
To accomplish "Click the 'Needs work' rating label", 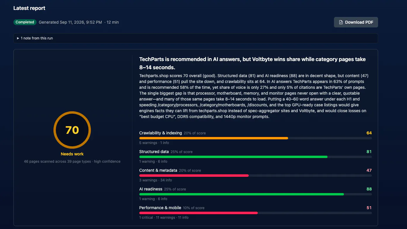I will (x=72, y=154).
